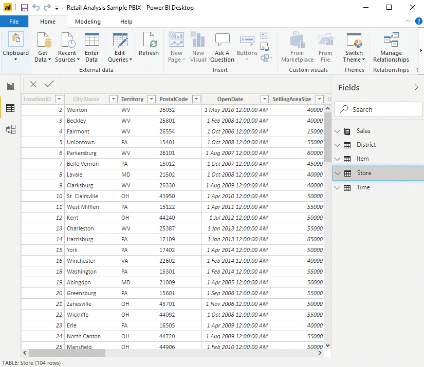Insert an Image from ribbon
This screenshot has width=424, height=367.
point(265,46)
